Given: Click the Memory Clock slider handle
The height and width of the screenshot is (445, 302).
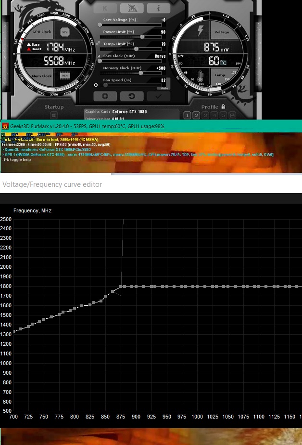Looking at the screenshot, I should pos(141,73).
